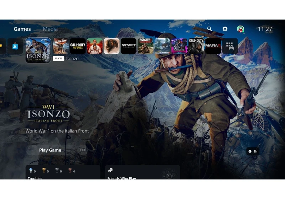Switch to the Games tab
Screen dimensions: 285x199
[22, 29]
